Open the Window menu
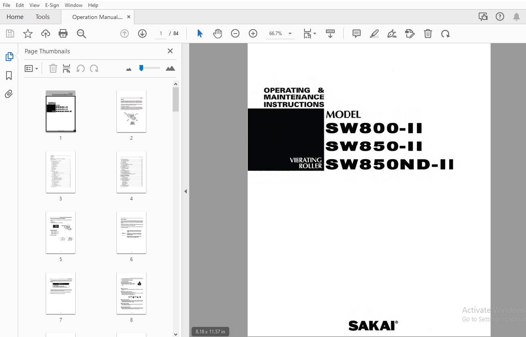526x337 pixels. [x=74, y=5]
